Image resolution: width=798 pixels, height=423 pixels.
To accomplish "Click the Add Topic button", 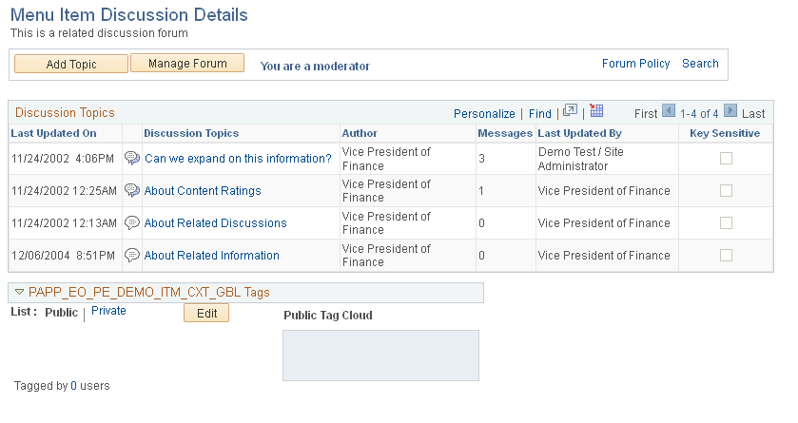I will (x=70, y=64).
